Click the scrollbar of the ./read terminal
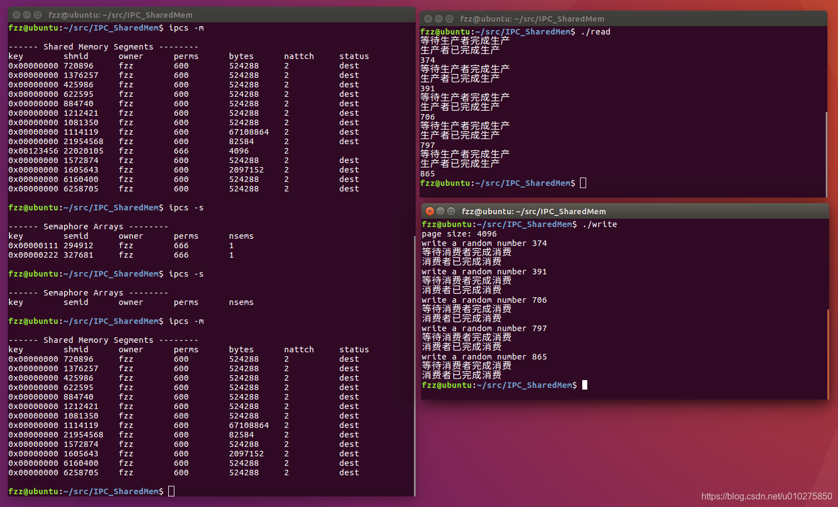 [x=826, y=154]
